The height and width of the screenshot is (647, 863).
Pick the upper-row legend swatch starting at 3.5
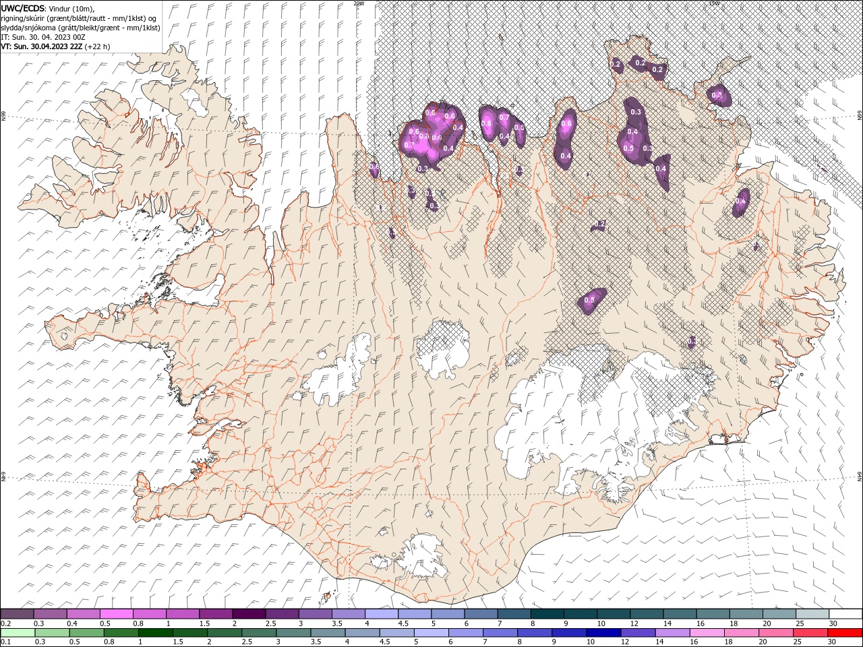[x=348, y=614]
